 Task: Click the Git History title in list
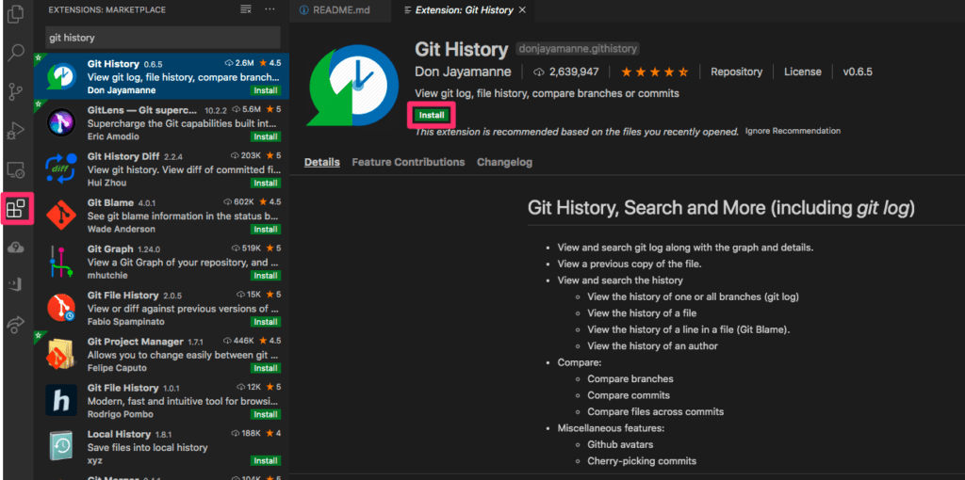[113, 64]
